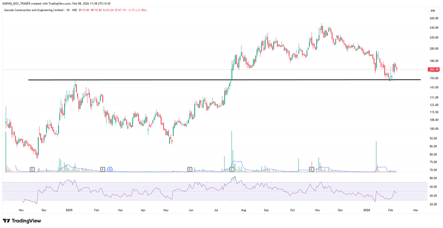Click the '100.00' price axis label
This screenshot has height=228, width=443.
point(433,129)
